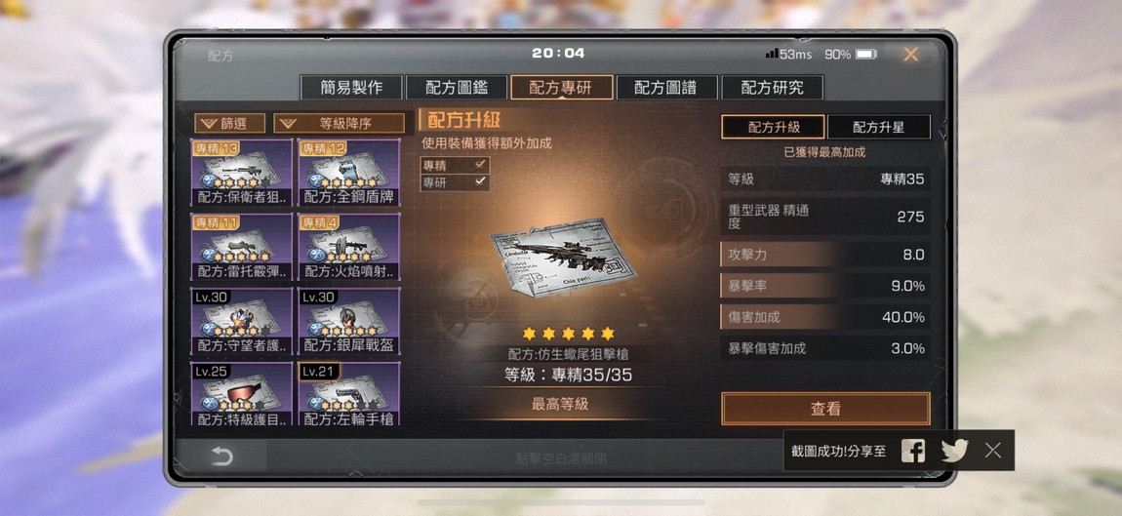The width and height of the screenshot is (1122, 516).
Task: Open the 篩選 filter dropdown
Action: click(229, 123)
